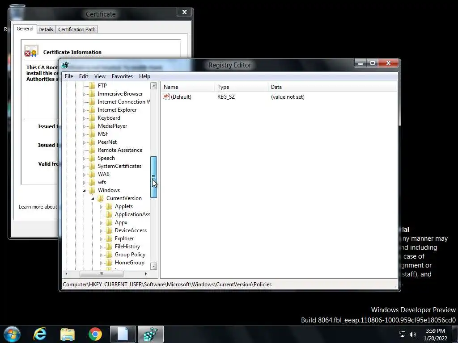Click the Appx folder icon
Screen dimensions: 458x343
click(x=109, y=222)
